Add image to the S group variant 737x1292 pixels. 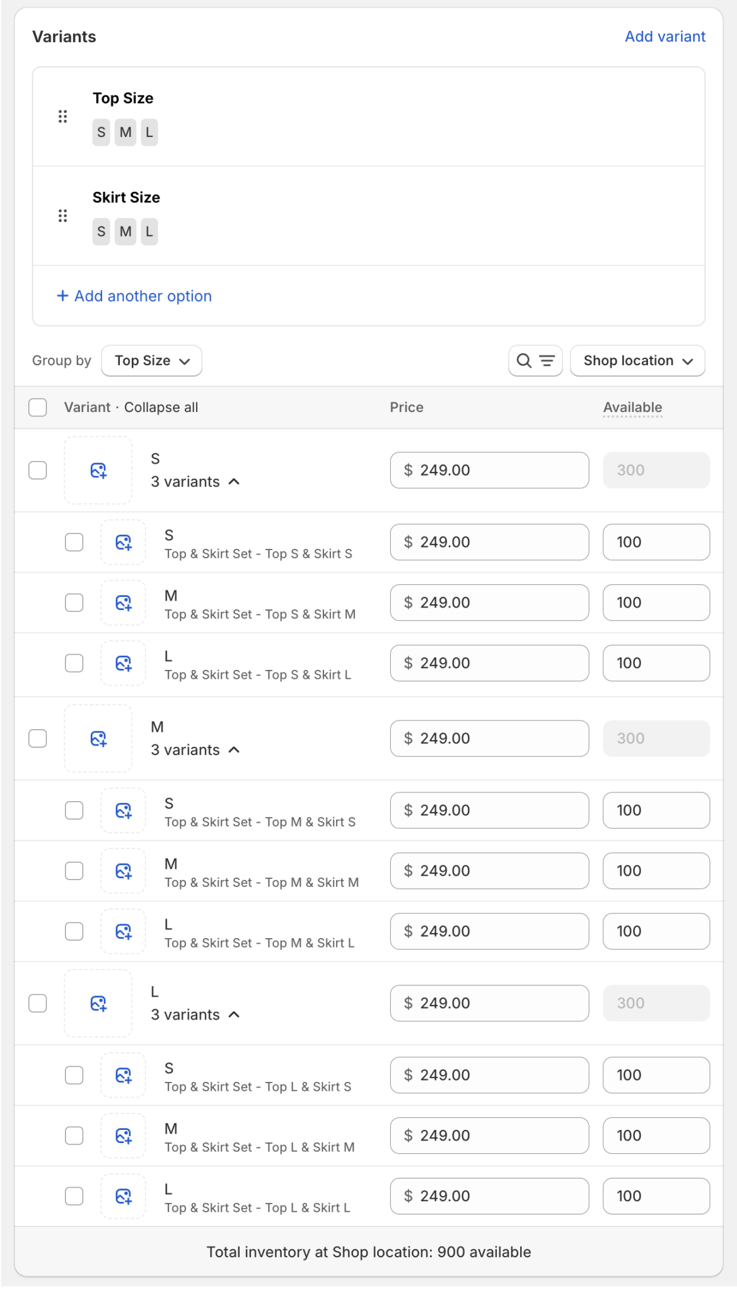[98, 471]
